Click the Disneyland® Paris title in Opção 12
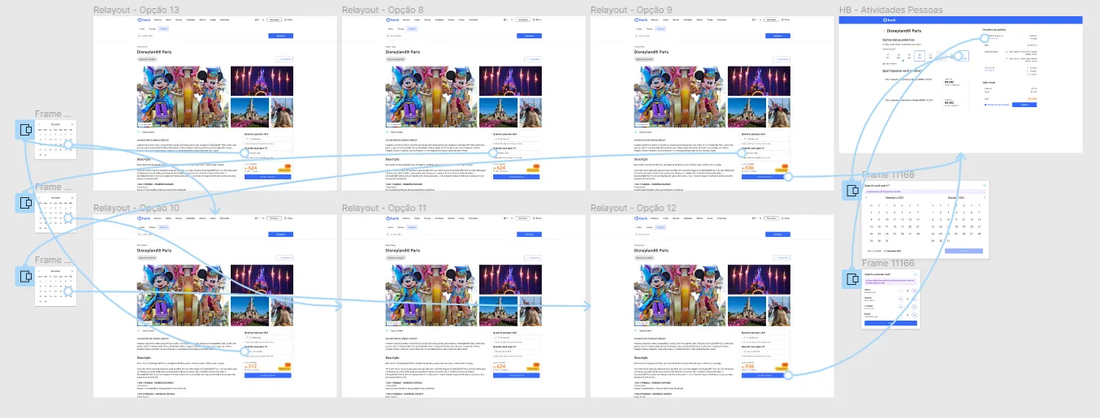1100x418 pixels. [651, 251]
